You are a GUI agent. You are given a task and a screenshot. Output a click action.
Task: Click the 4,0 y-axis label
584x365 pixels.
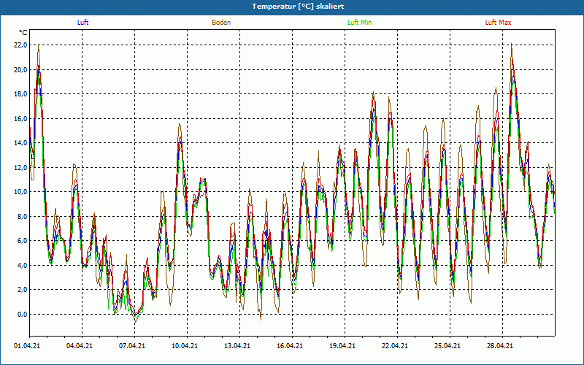22,265
